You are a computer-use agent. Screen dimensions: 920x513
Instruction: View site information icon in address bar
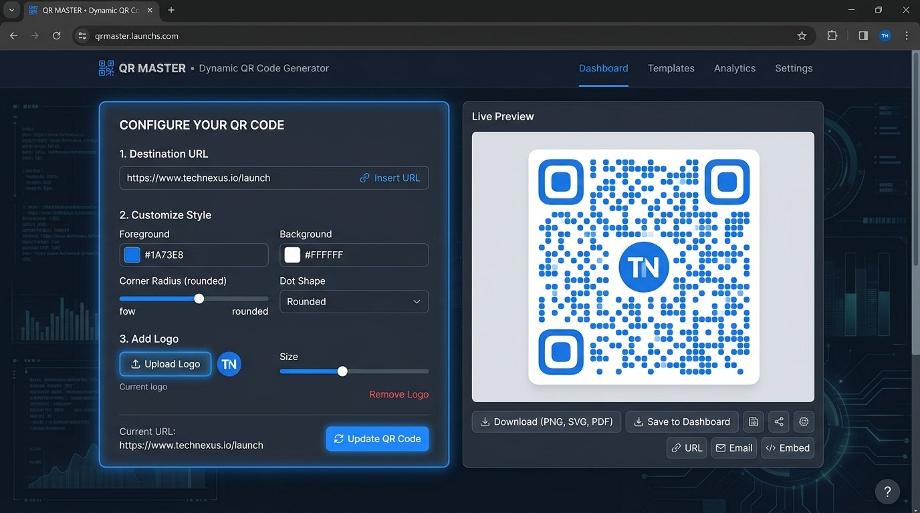tap(82, 36)
